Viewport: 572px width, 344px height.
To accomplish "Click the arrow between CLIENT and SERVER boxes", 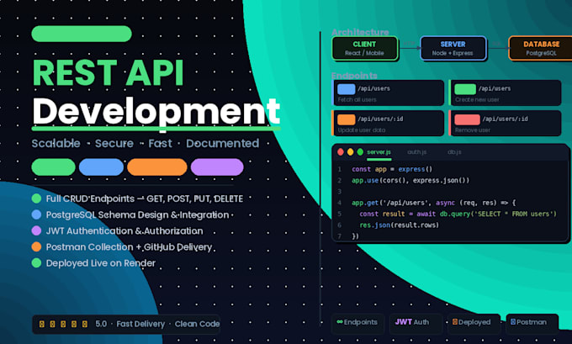I will pyautogui.click(x=410, y=48).
